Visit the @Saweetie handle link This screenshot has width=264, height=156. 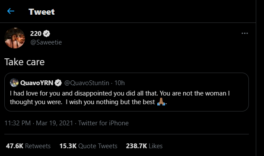pyautogui.click(x=46, y=42)
